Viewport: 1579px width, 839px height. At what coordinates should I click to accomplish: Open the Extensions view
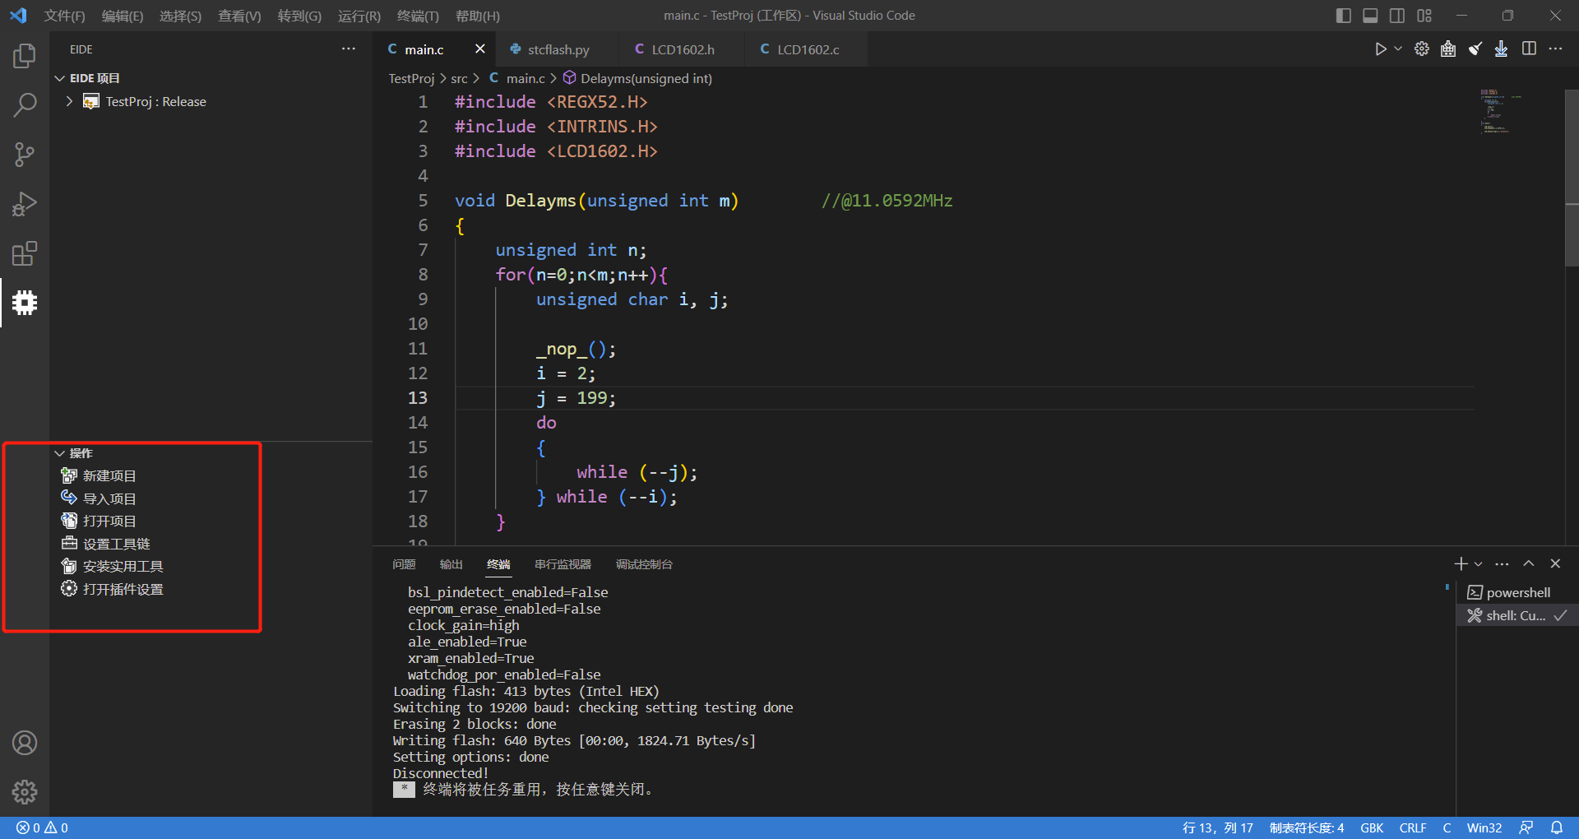[x=25, y=253]
